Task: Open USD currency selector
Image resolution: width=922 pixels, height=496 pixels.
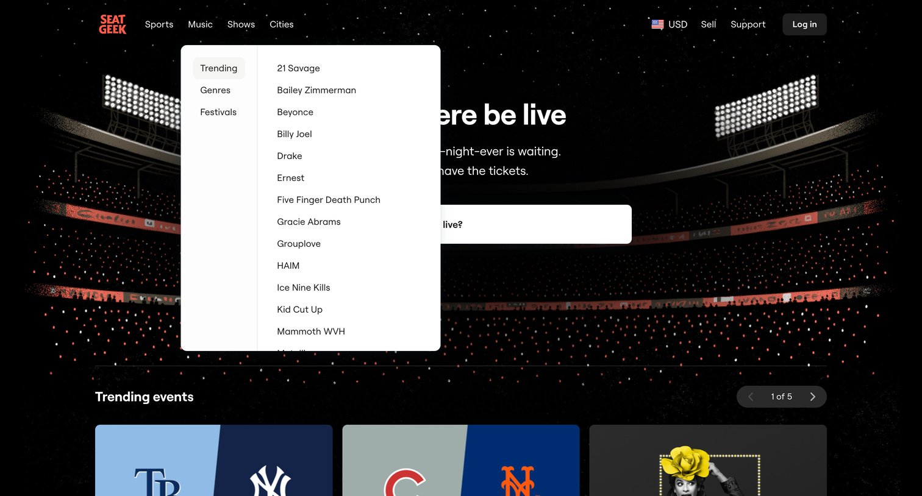Action: [670, 24]
